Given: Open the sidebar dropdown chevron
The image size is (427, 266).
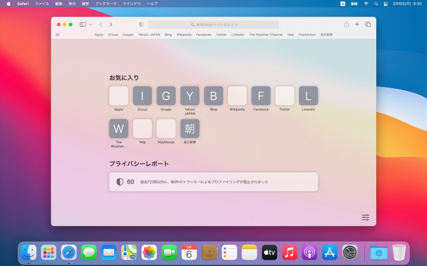Looking at the screenshot, I should coord(91,24).
